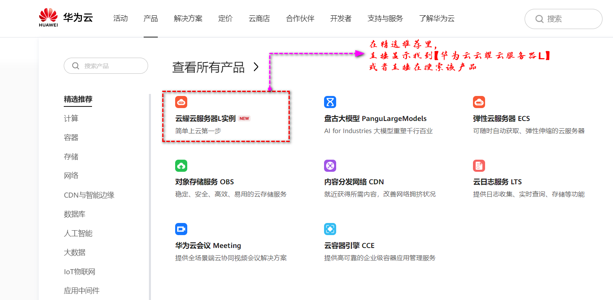Select the 数据库 category
This screenshot has height=300, width=613.
tap(75, 214)
